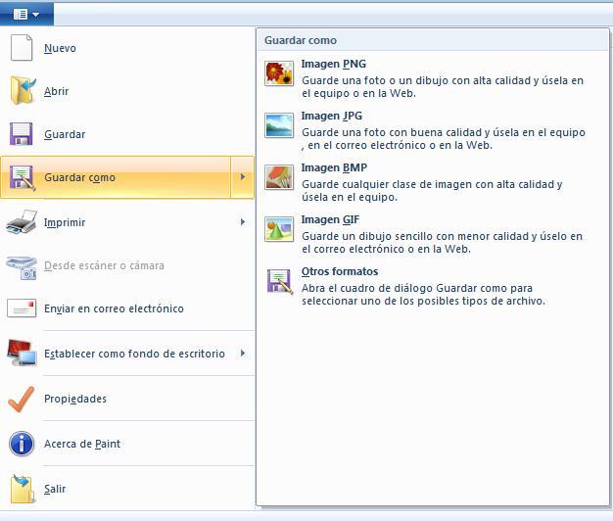Click the Propiedades checkmark icon

[22, 399]
